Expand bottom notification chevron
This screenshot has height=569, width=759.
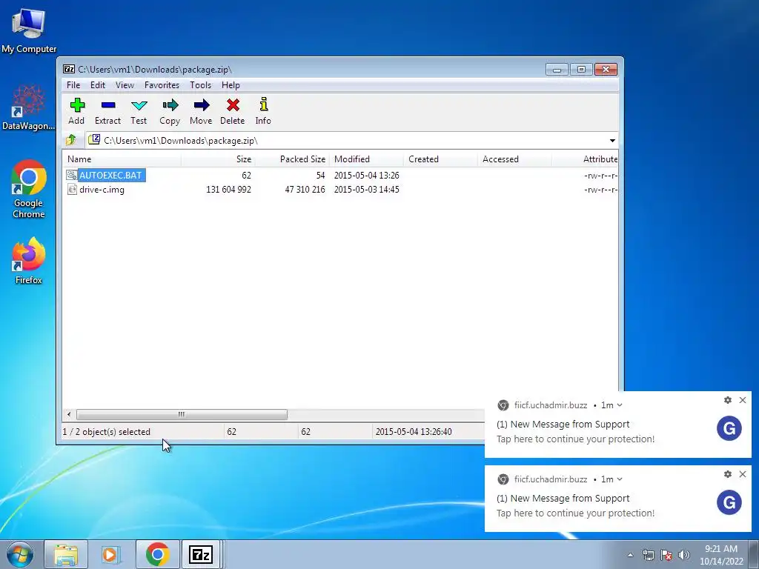[x=620, y=479]
